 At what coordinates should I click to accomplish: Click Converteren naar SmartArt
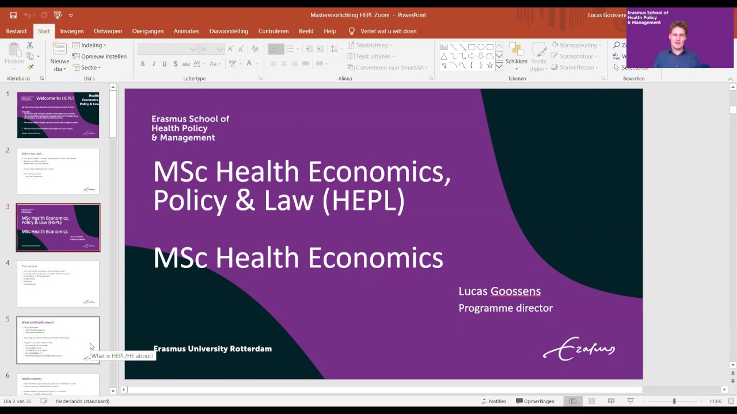388,67
